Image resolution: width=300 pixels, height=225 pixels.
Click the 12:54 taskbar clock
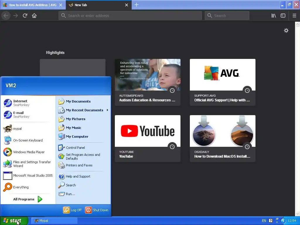292,221
